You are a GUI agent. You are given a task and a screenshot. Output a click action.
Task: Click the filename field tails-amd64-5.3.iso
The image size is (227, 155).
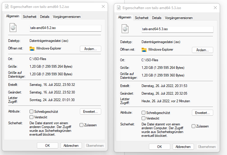point(178,29)
